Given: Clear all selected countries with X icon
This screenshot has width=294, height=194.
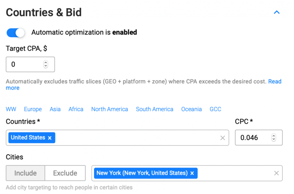Looking at the screenshot, I should click(x=223, y=138).
